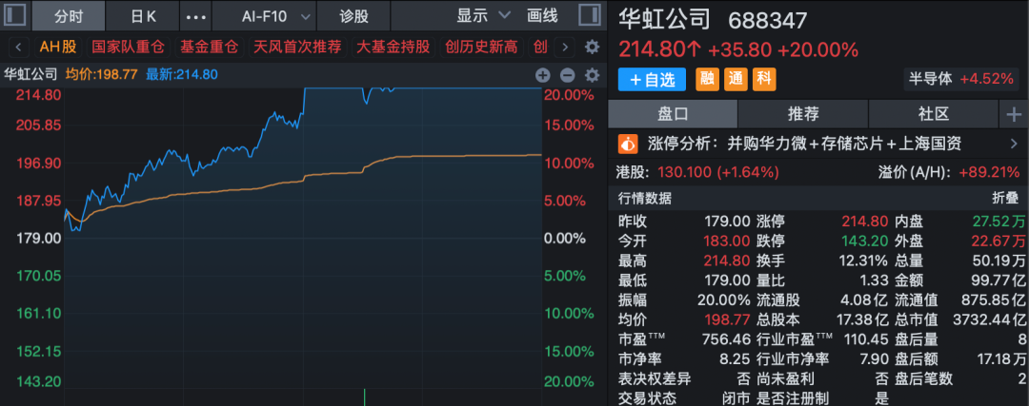This screenshot has height=406, width=1029.
Task: Click the 溢价(A/H) +89.21% value
Action: click(x=990, y=173)
